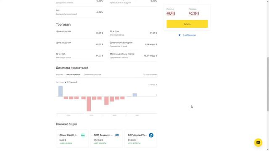The height and width of the screenshot is (151, 269).
Task: Select the Чистая прибыль tab
Action: pyautogui.click(x=74, y=75)
